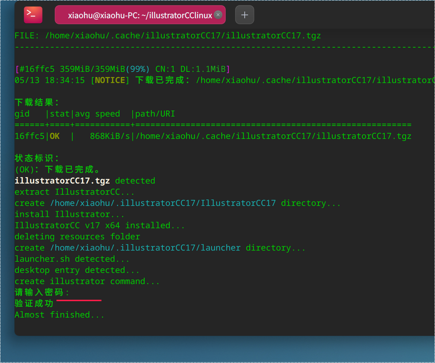Click desktop entry detected line
The height and width of the screenshot is (363, 435).
77,270
